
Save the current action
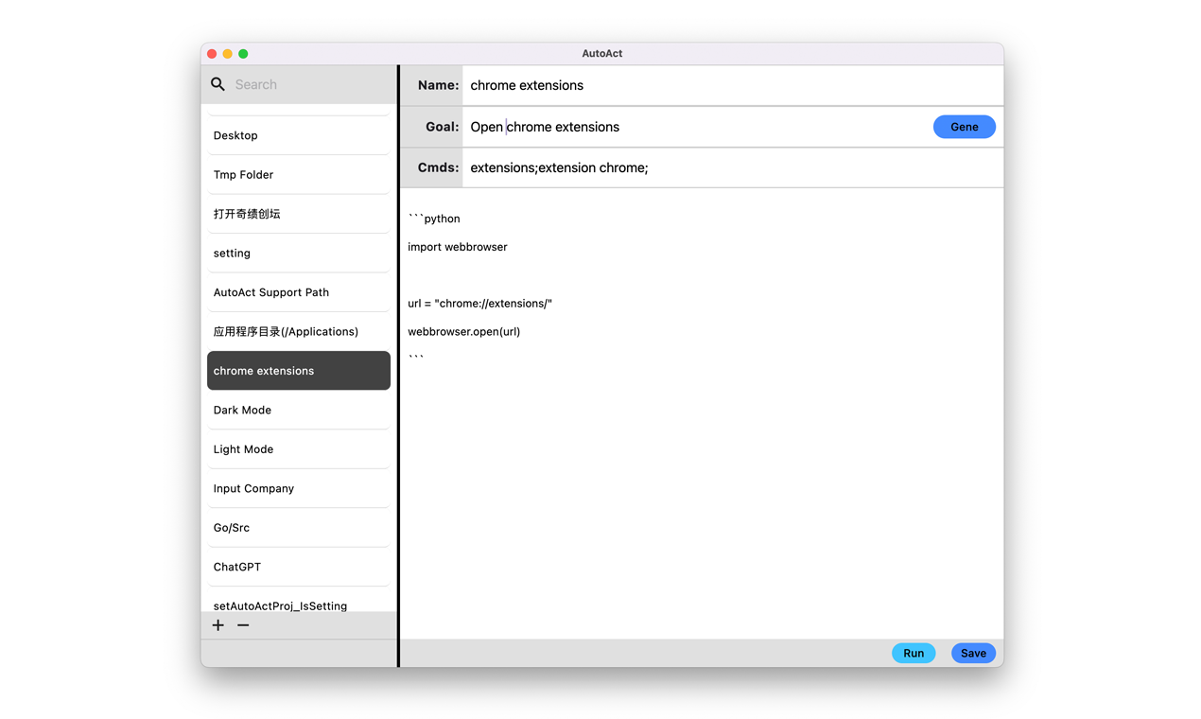(x=973, y=653)
